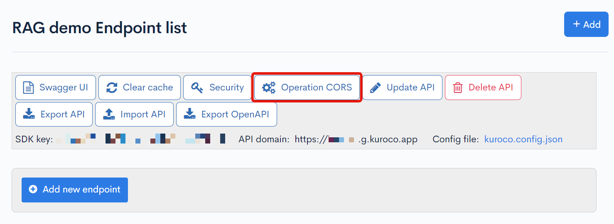614x224 pixels.
Task: Click the trash can icon on Delete API
Action: [457, 88]
